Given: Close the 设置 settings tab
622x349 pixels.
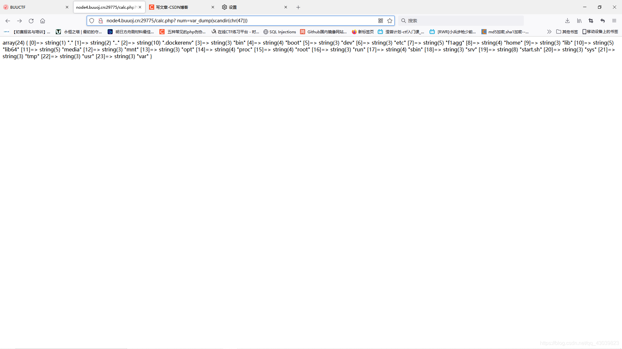Looking at the screenshot, I should coord(286,7).
